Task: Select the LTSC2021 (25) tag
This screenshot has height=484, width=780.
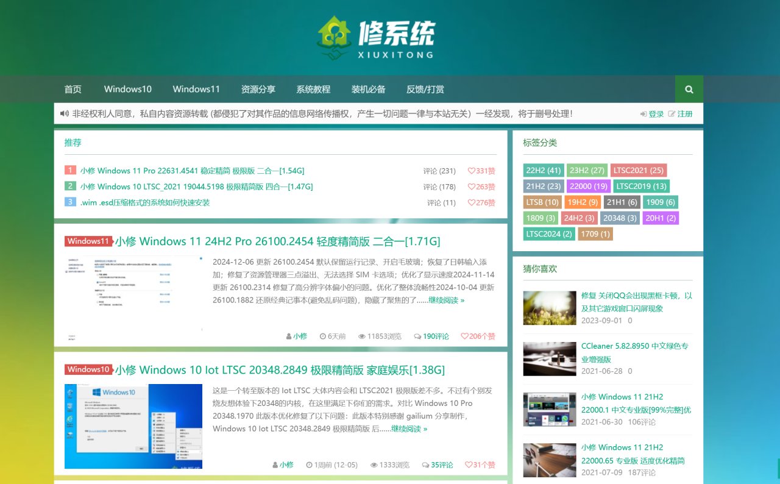Action: 639,170
